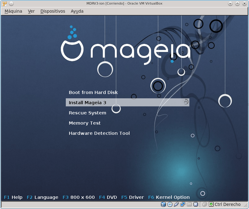Open the Máquina menu
The height and width of the screenshot is (209, 249).
13,11
